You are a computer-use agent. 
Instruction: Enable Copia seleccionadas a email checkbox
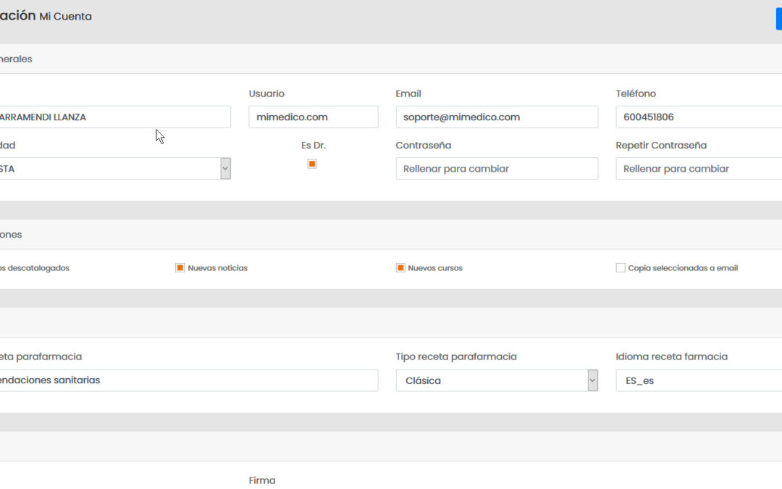621,268
